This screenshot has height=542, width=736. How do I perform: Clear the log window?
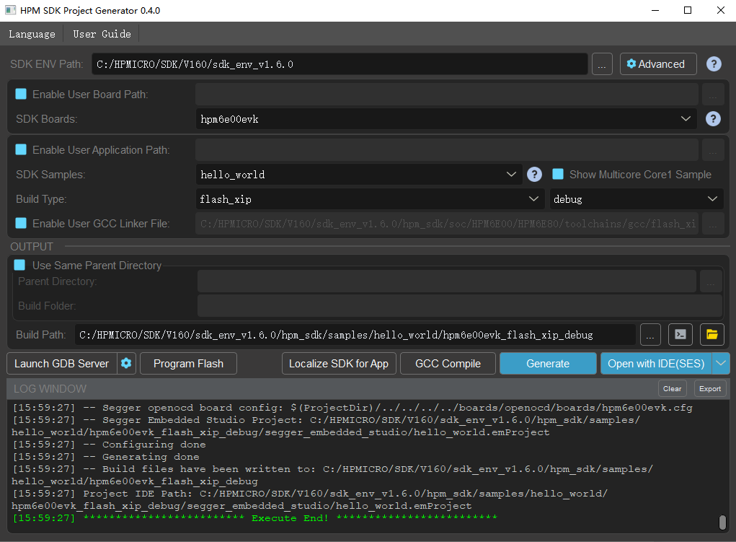tap(672, 389)
